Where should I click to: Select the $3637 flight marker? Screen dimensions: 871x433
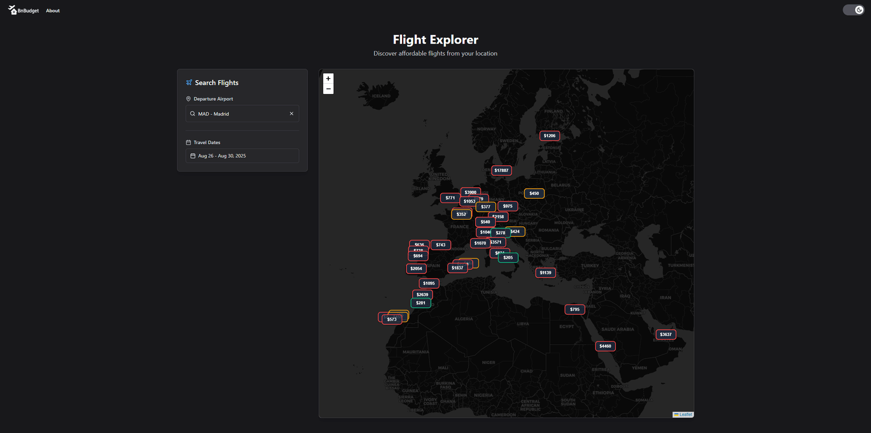click(x=666, y=335)
